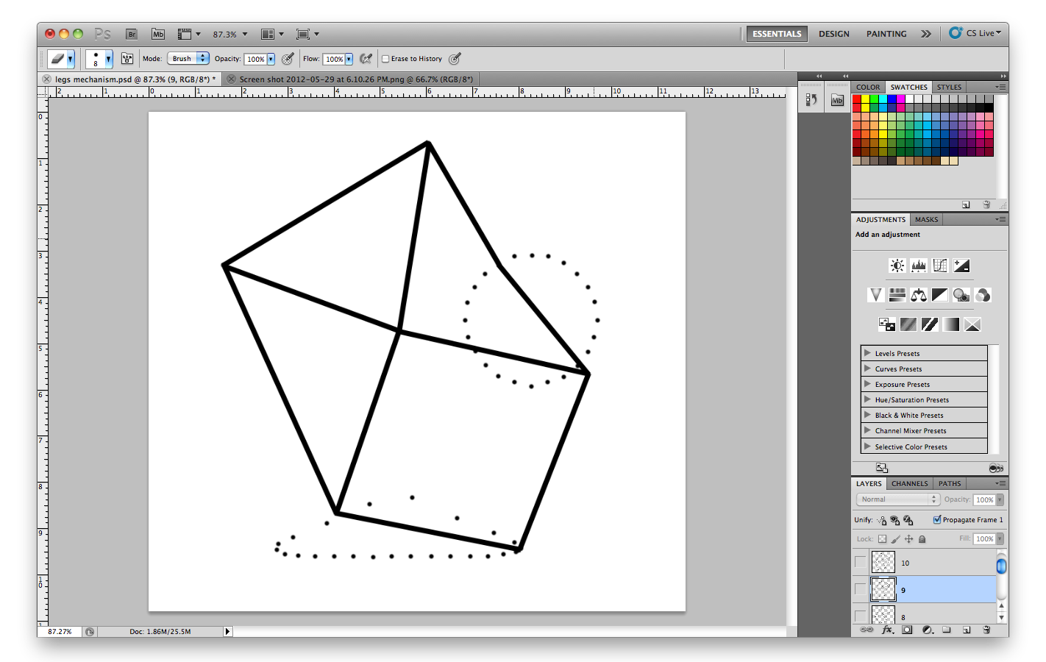Open the Flow slider dropdown
Screen dimensions: 1046x662
(349, 59)
